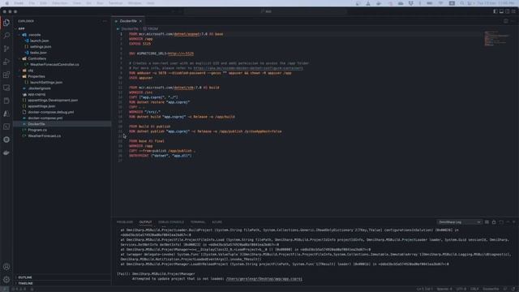Switch to the Debug Console panel tab
This screenshot has height=292, width=519.
point(171,222)
